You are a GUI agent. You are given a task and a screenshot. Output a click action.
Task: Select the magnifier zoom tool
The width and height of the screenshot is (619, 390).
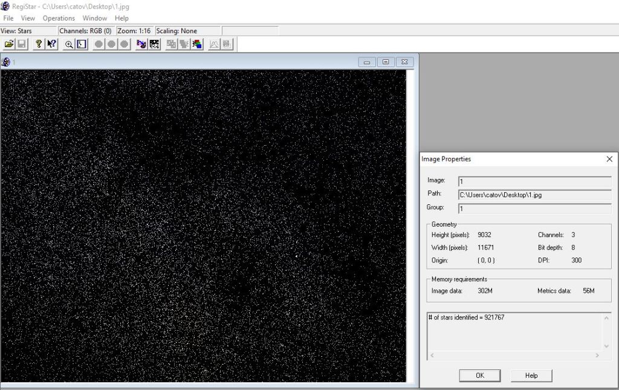point(69,44)
